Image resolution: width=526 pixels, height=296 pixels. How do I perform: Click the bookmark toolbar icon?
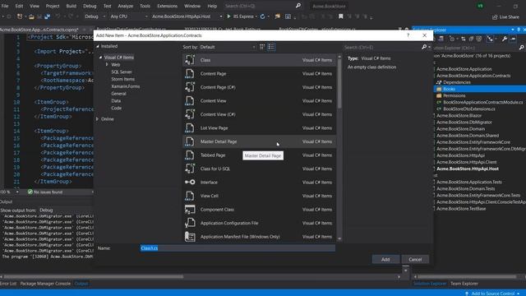341,16
